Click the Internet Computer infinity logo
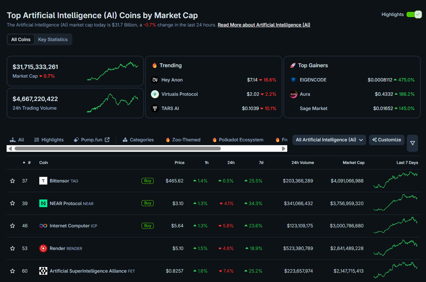The image size is (426, 282). (43, 226)
